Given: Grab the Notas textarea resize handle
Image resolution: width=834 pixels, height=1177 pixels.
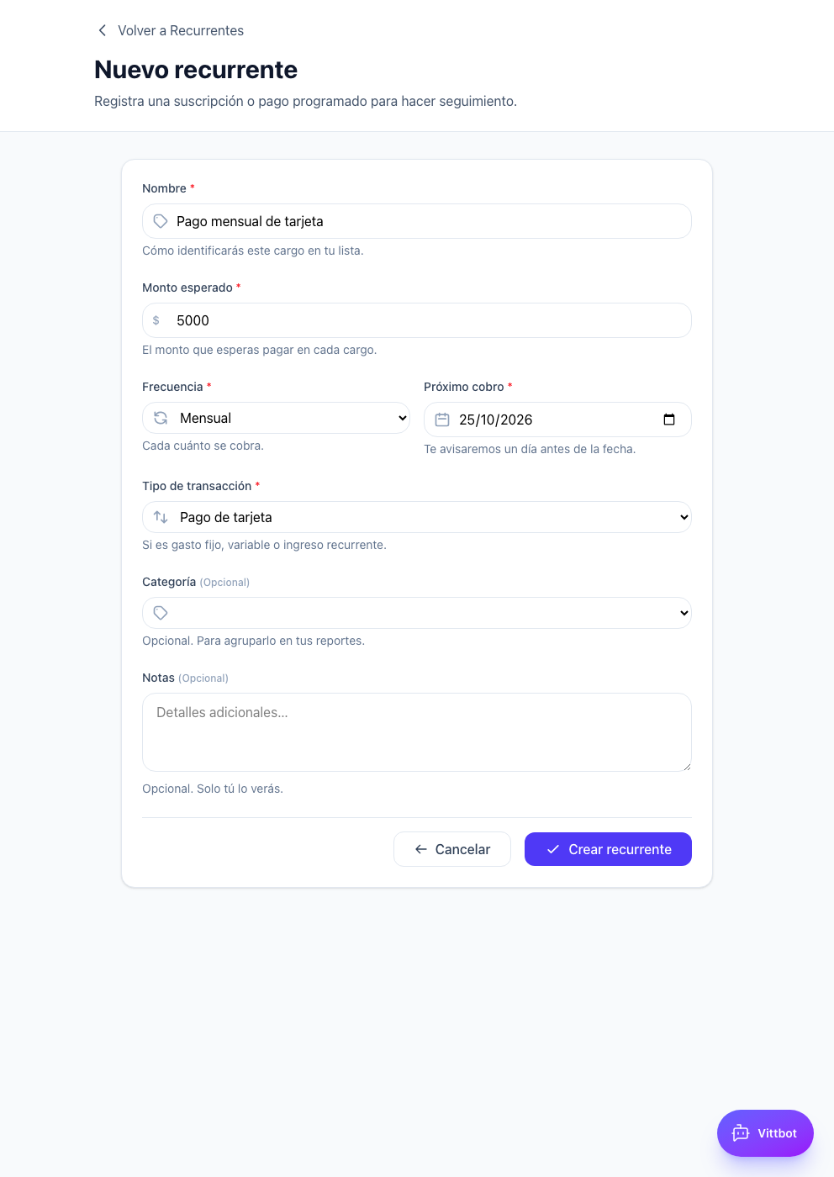Looking at the screenshot, I should click(686, 766).
